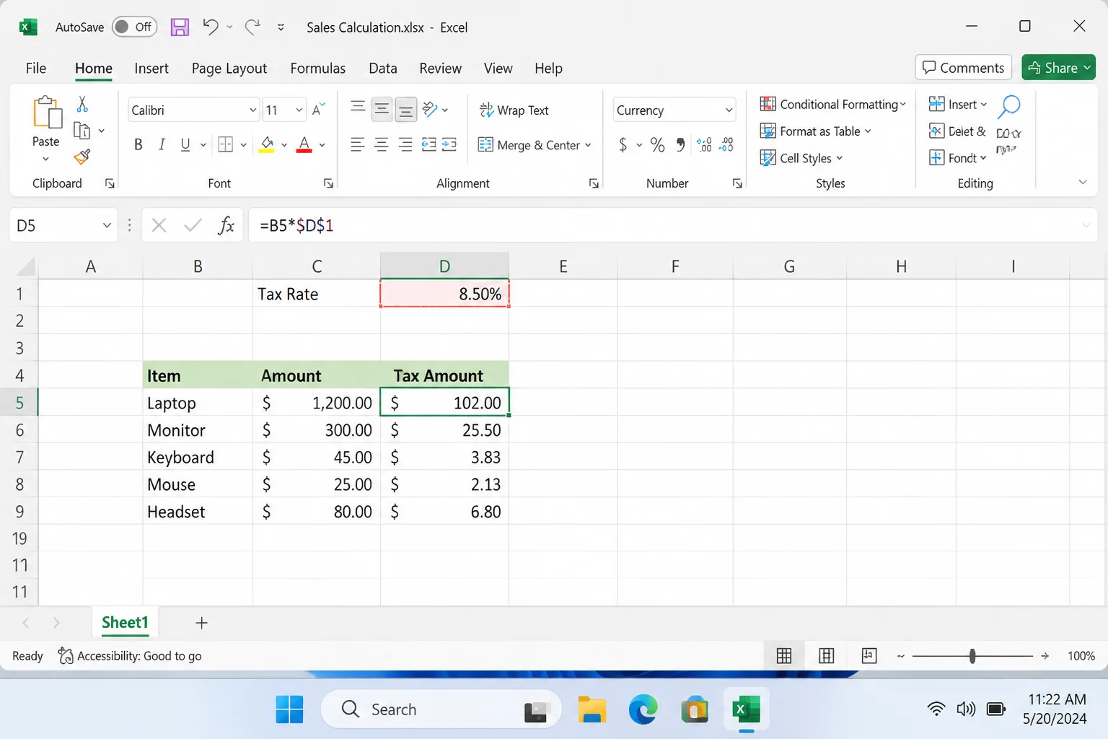Click the 100% zoom level

pos(1081,656)
